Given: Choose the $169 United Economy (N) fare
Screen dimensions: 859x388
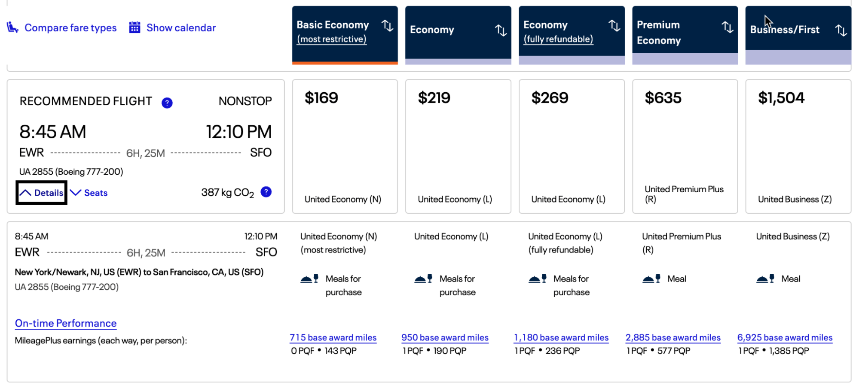Looking at the screenshot, I should pyautogui.click(x=345, y=146).
